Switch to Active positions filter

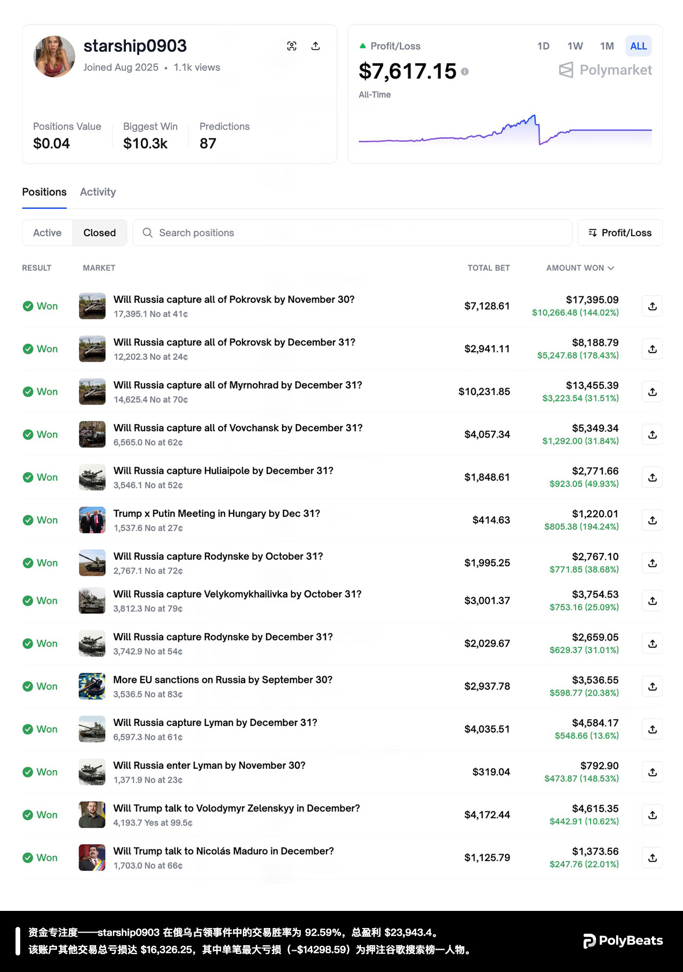[47, 233]
